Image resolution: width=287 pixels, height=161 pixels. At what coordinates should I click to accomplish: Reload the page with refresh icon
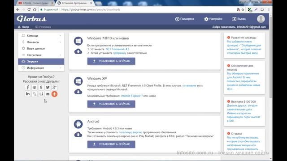29,9
